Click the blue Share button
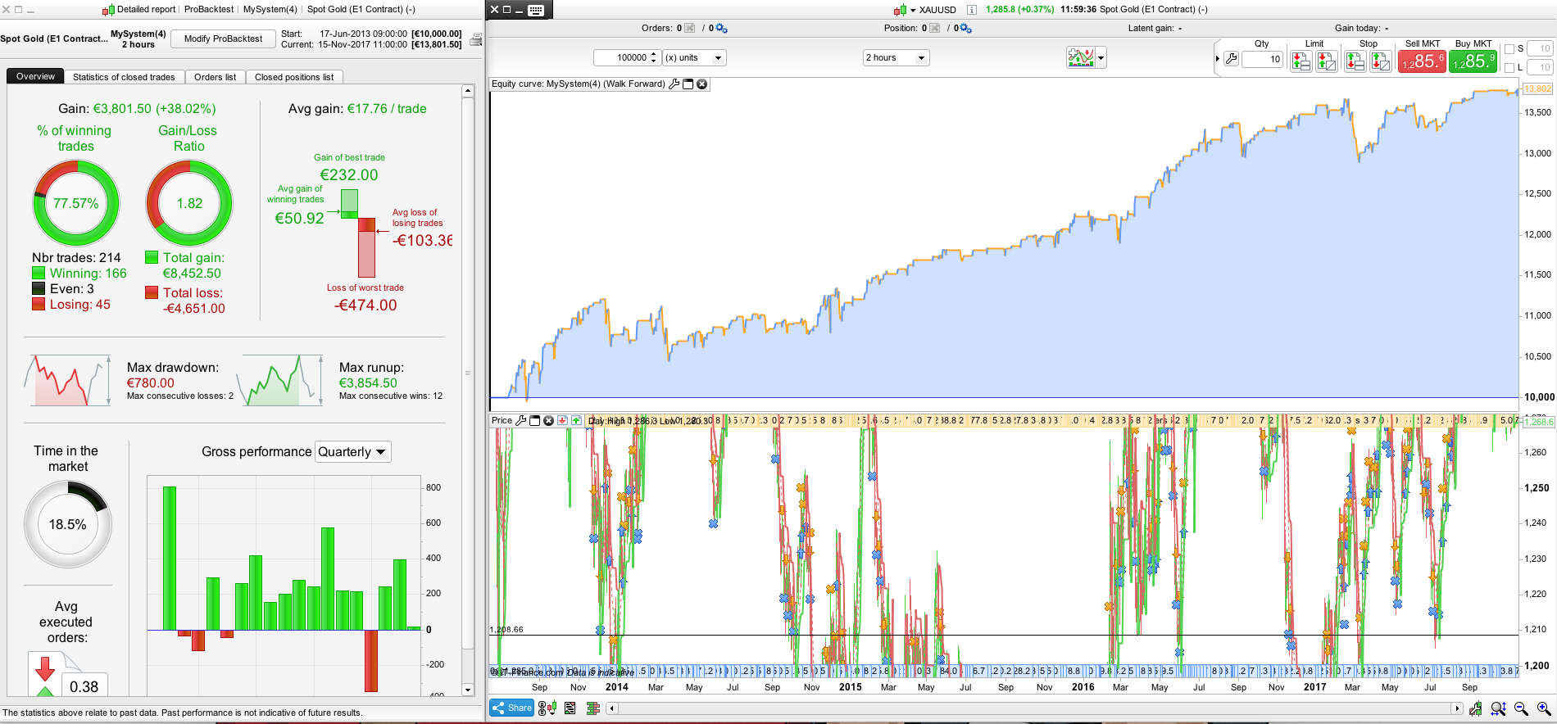The width and height of the screenshot is (1557, 724). click(512, 708)
